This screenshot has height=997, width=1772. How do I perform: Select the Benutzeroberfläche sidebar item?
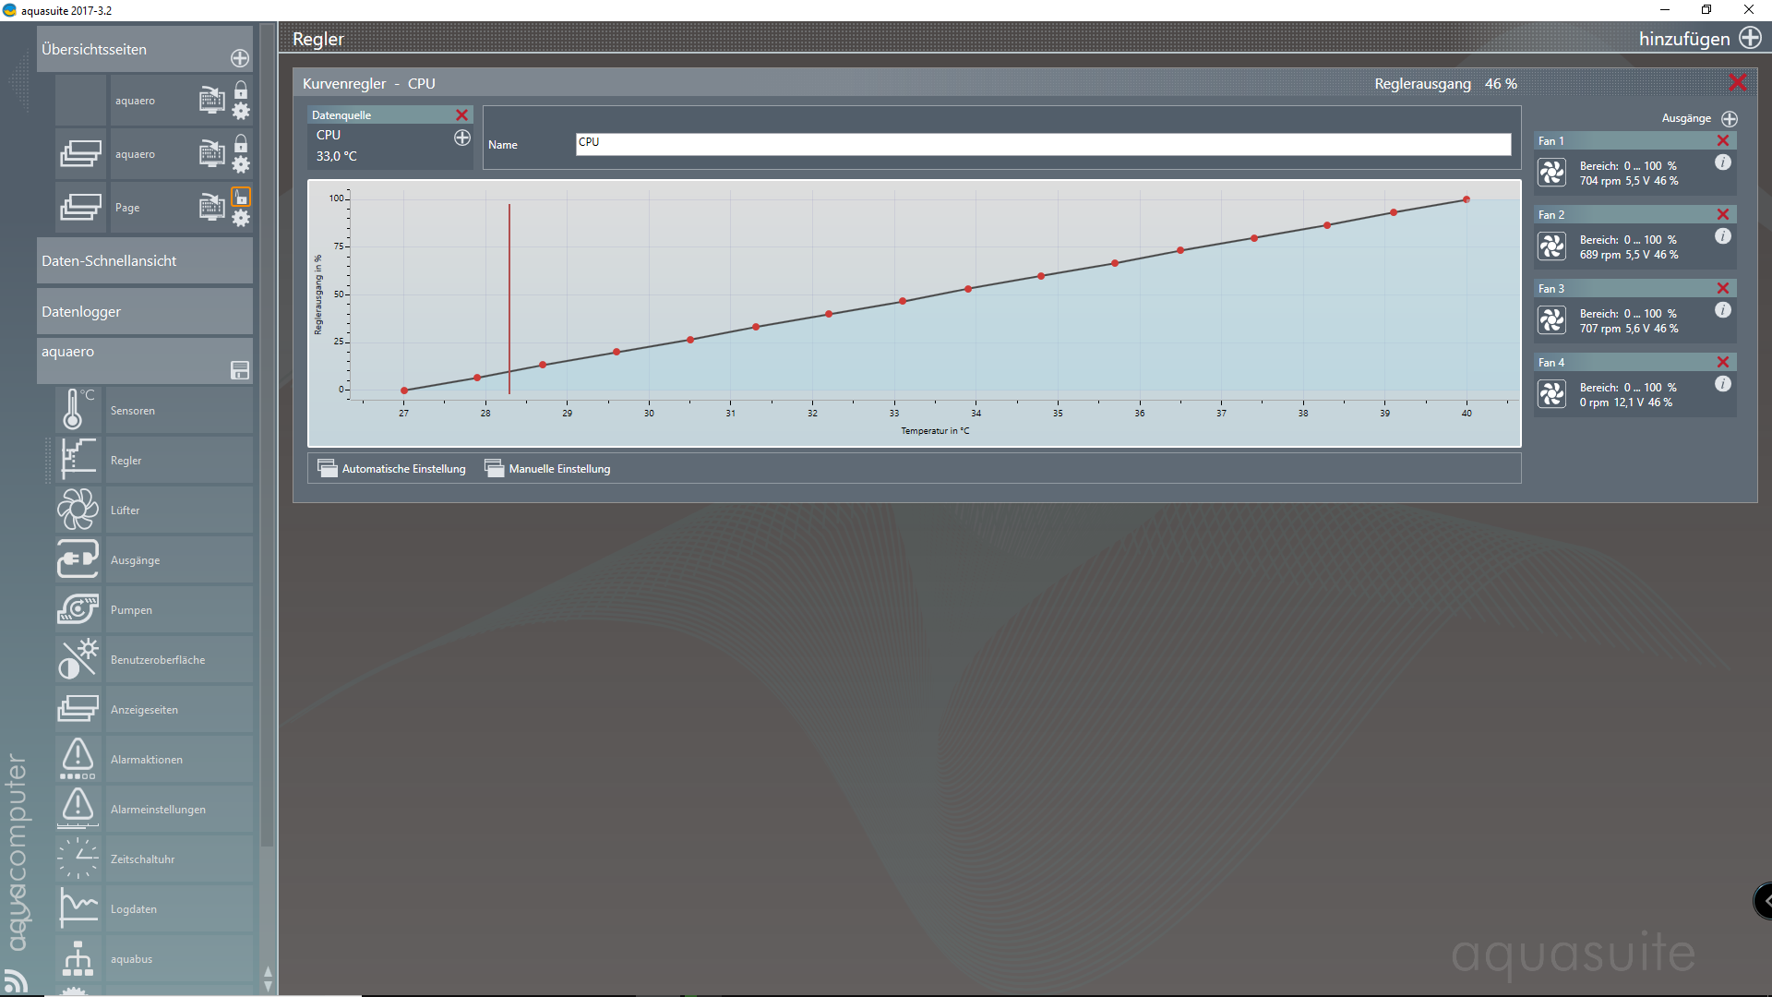click(158, 659)
